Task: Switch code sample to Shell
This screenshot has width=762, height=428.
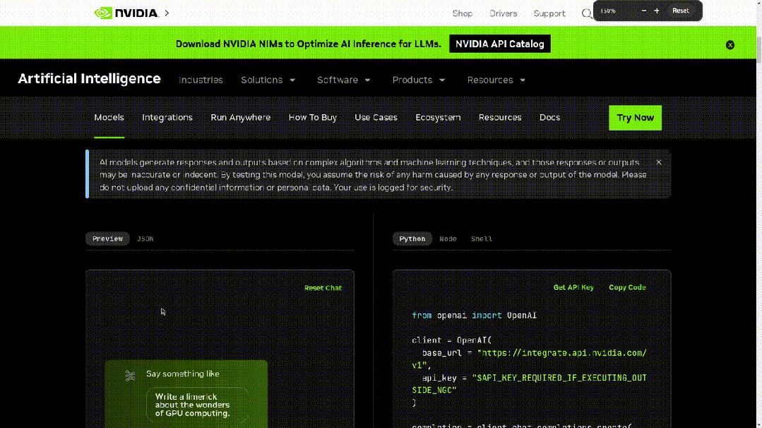Action: [482, 239]
